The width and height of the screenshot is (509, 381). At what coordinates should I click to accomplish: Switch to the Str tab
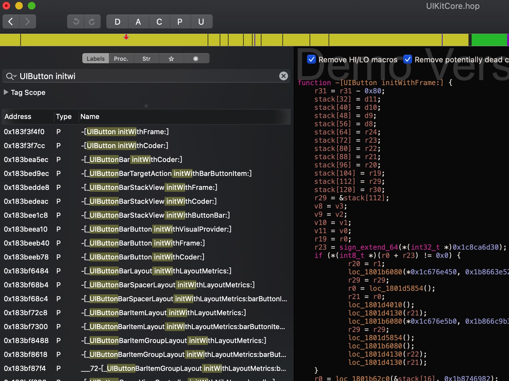pos(146,59)
